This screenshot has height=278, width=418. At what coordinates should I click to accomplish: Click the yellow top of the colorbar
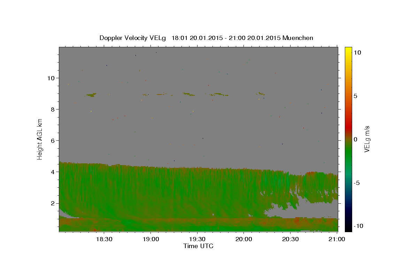pos(348,49)
